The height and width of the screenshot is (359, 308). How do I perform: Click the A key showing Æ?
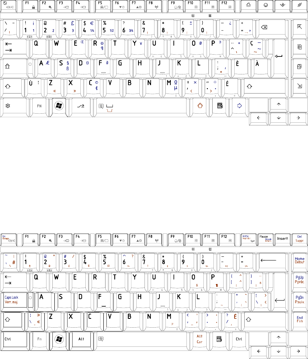(x=45, y=68)
